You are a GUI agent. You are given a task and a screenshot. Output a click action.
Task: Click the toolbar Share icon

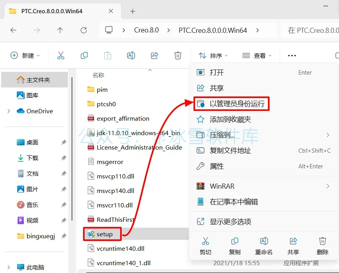154,55
